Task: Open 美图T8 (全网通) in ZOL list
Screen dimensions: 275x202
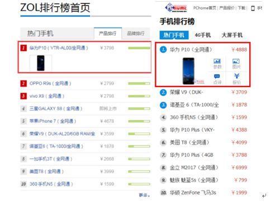Action: (x=46, y=171)
